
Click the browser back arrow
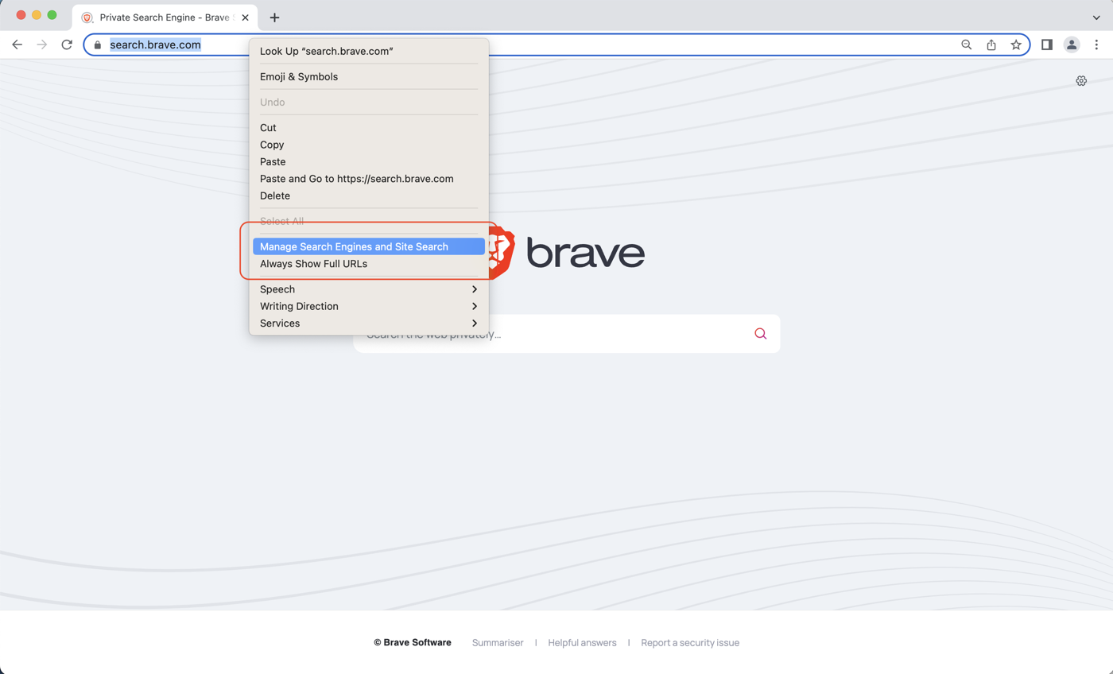coord(17,45)
